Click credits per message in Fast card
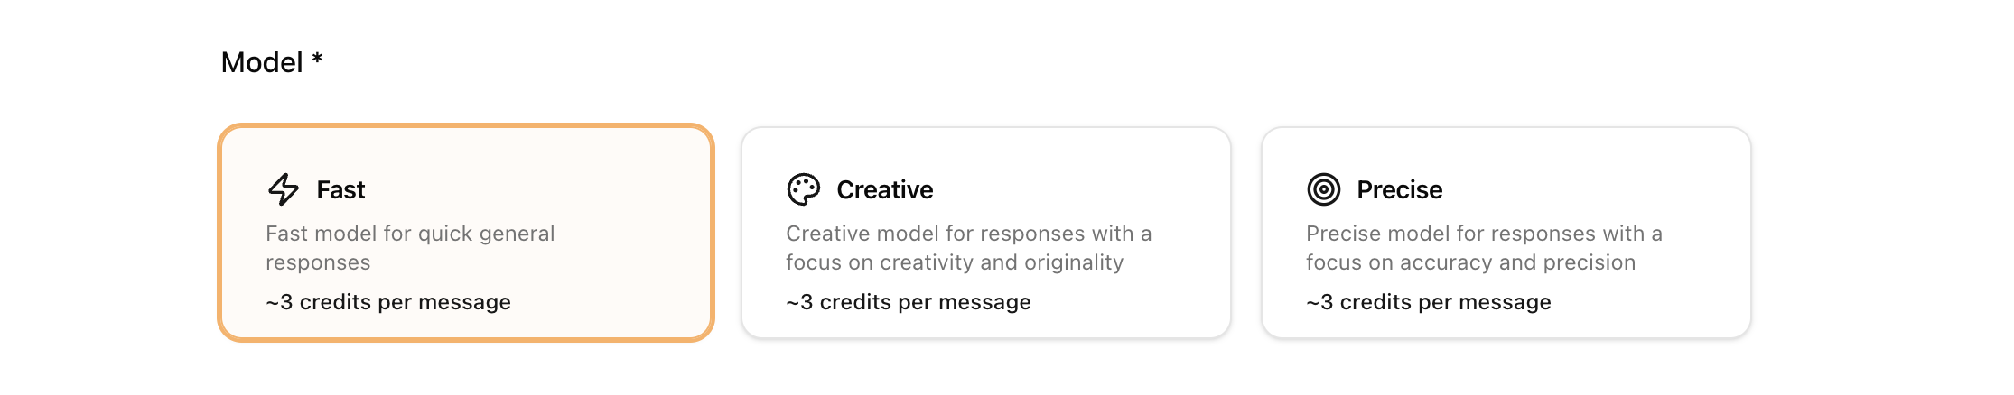 pyautogui.click(x=388, y=302)
